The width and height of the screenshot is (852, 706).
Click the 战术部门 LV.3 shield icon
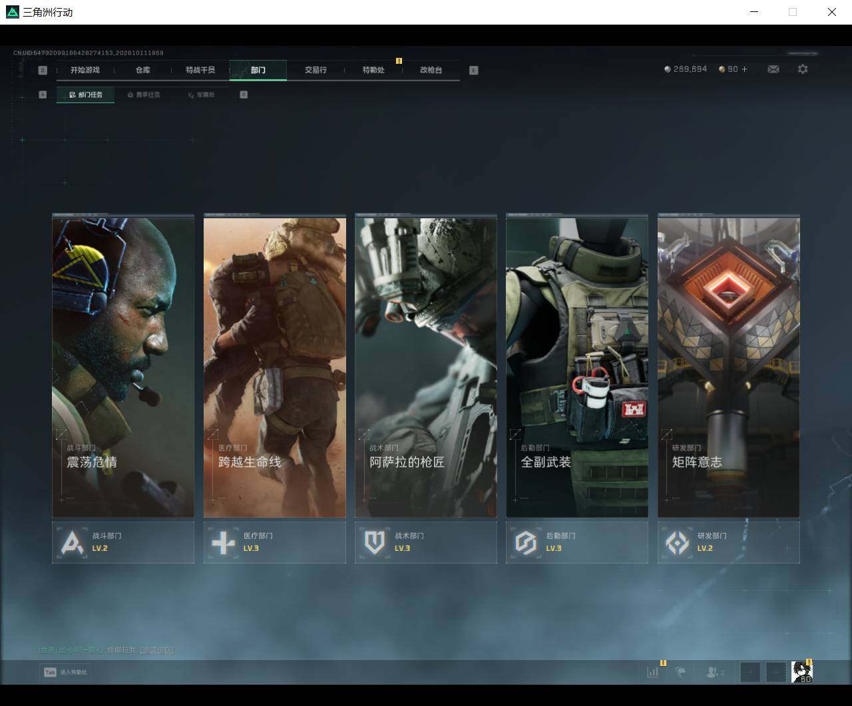[375, 543]
